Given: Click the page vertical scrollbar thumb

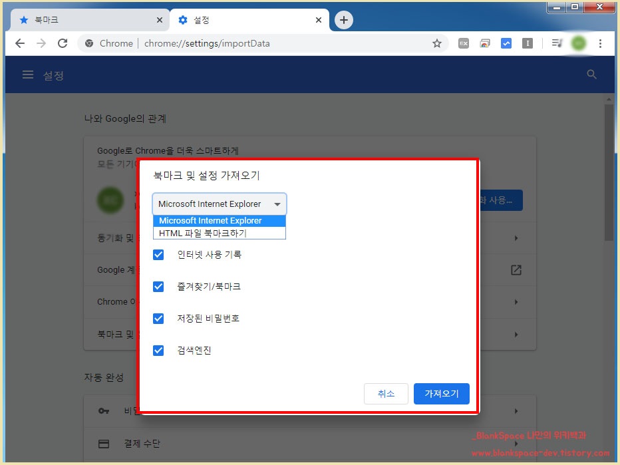Looking at the screenshot, I should pyautogui.click(x=609, y=172).
